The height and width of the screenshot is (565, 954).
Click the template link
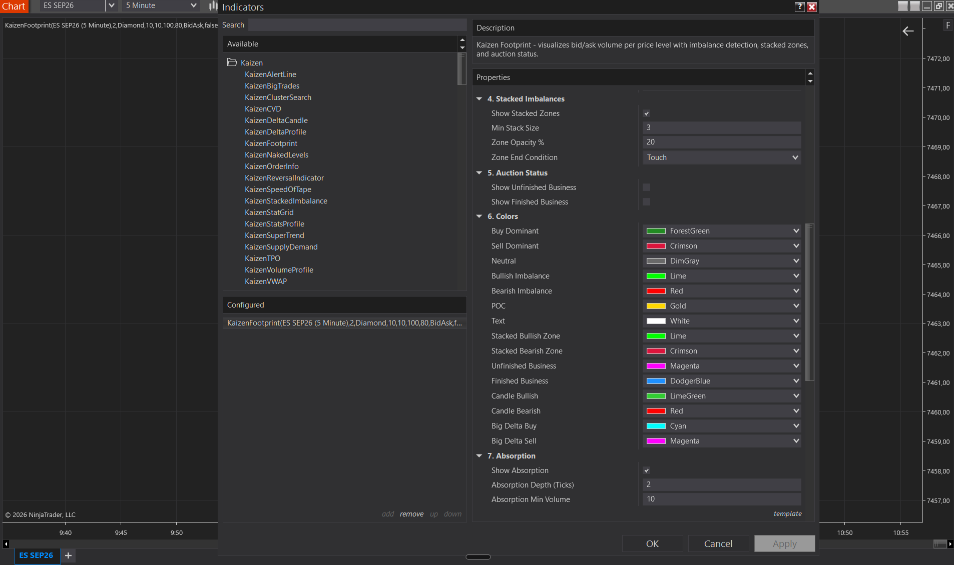(x=787, y=513)
